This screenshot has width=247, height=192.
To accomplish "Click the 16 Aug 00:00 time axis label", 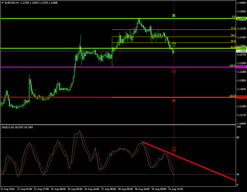I will click(75, 189).
